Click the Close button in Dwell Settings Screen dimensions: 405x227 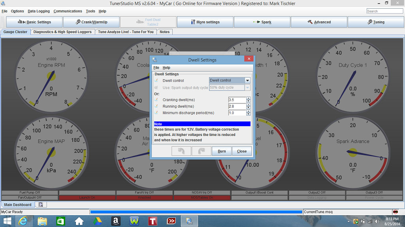coord(242,151)
